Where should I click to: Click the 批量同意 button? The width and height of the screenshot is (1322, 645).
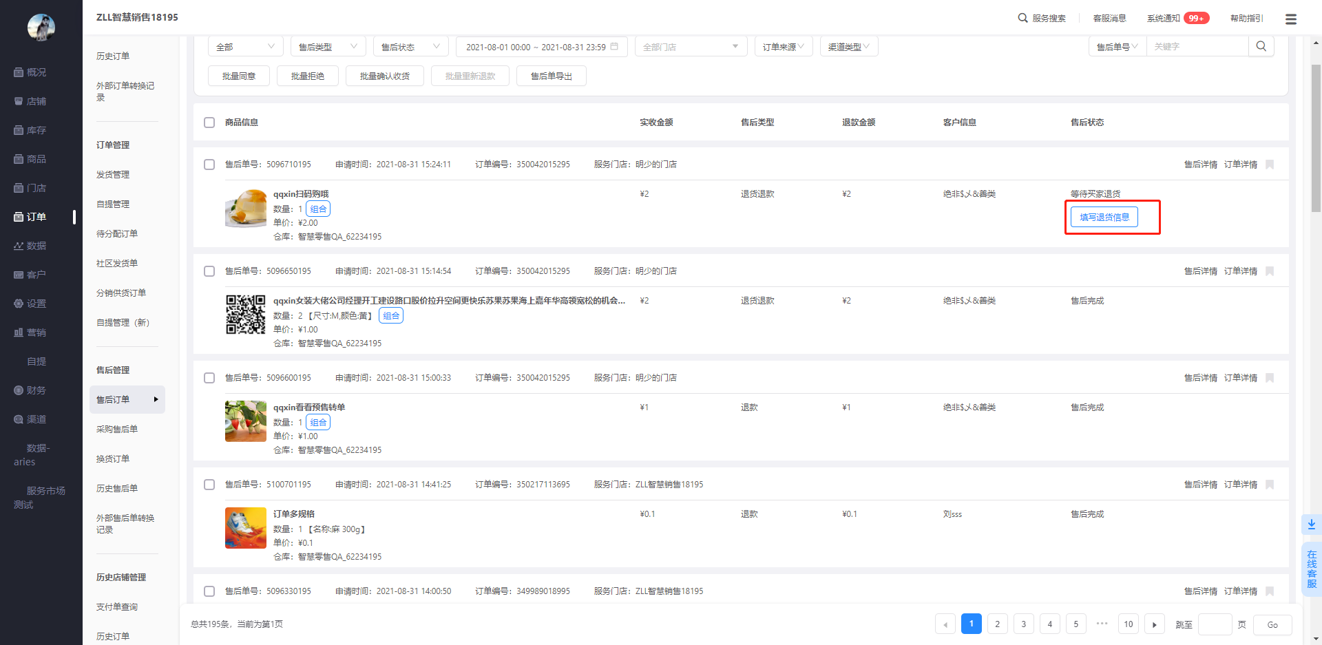click(x=239, y=76)
